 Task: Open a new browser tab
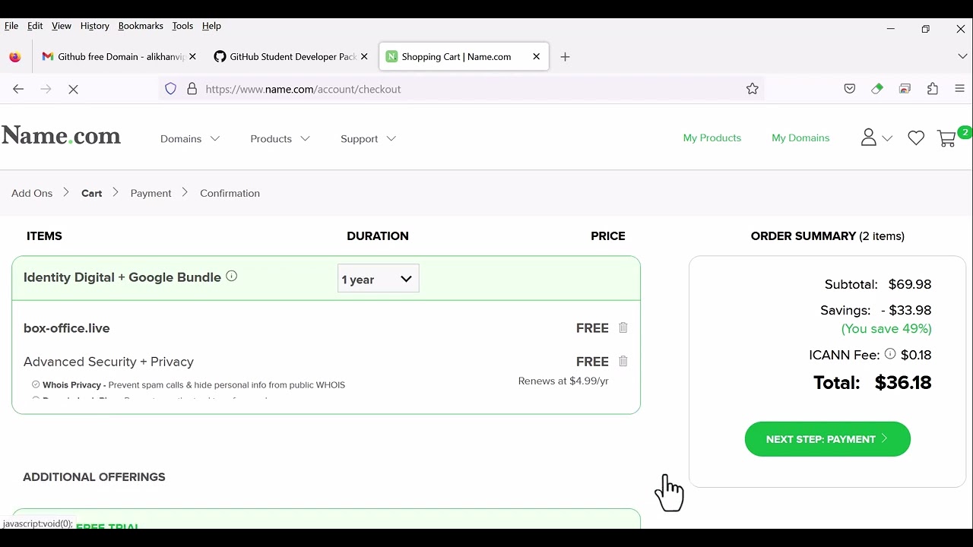[565, 57]
